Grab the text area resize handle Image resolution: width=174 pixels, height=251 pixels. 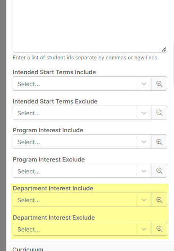pyautogui.click(x=164, y=50)
